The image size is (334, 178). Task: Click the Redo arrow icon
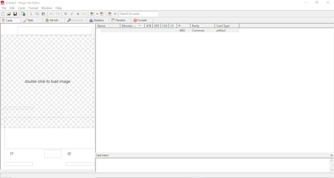(58, 14)
